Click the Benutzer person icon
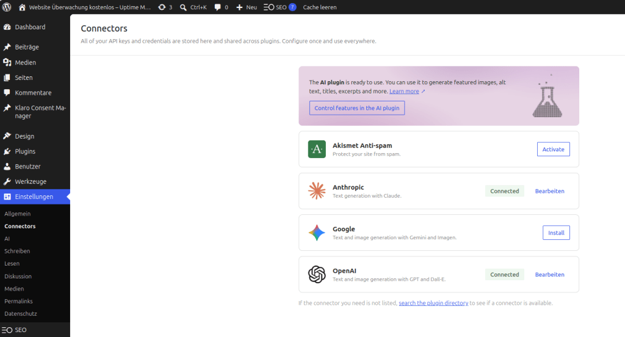 (x=7, y=166)
